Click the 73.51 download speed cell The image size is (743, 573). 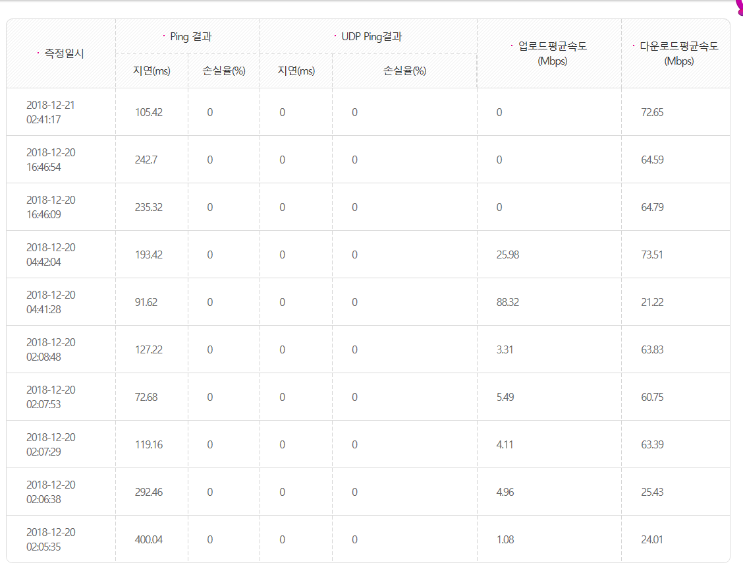(652, 255)
